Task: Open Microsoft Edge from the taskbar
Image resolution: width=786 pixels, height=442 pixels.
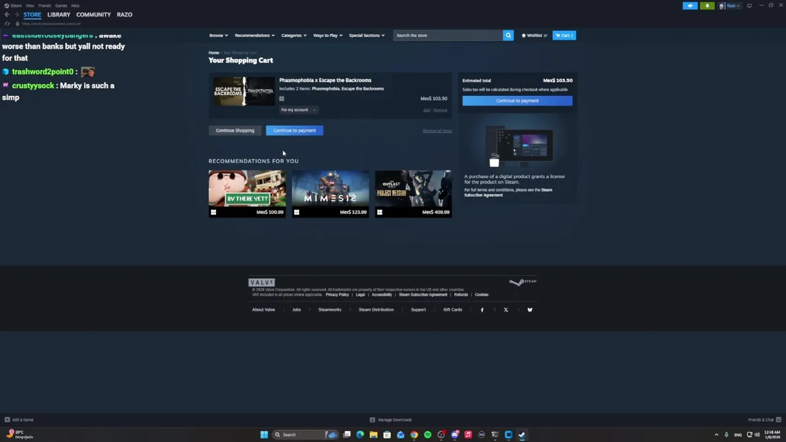Action: click(360, 435)
